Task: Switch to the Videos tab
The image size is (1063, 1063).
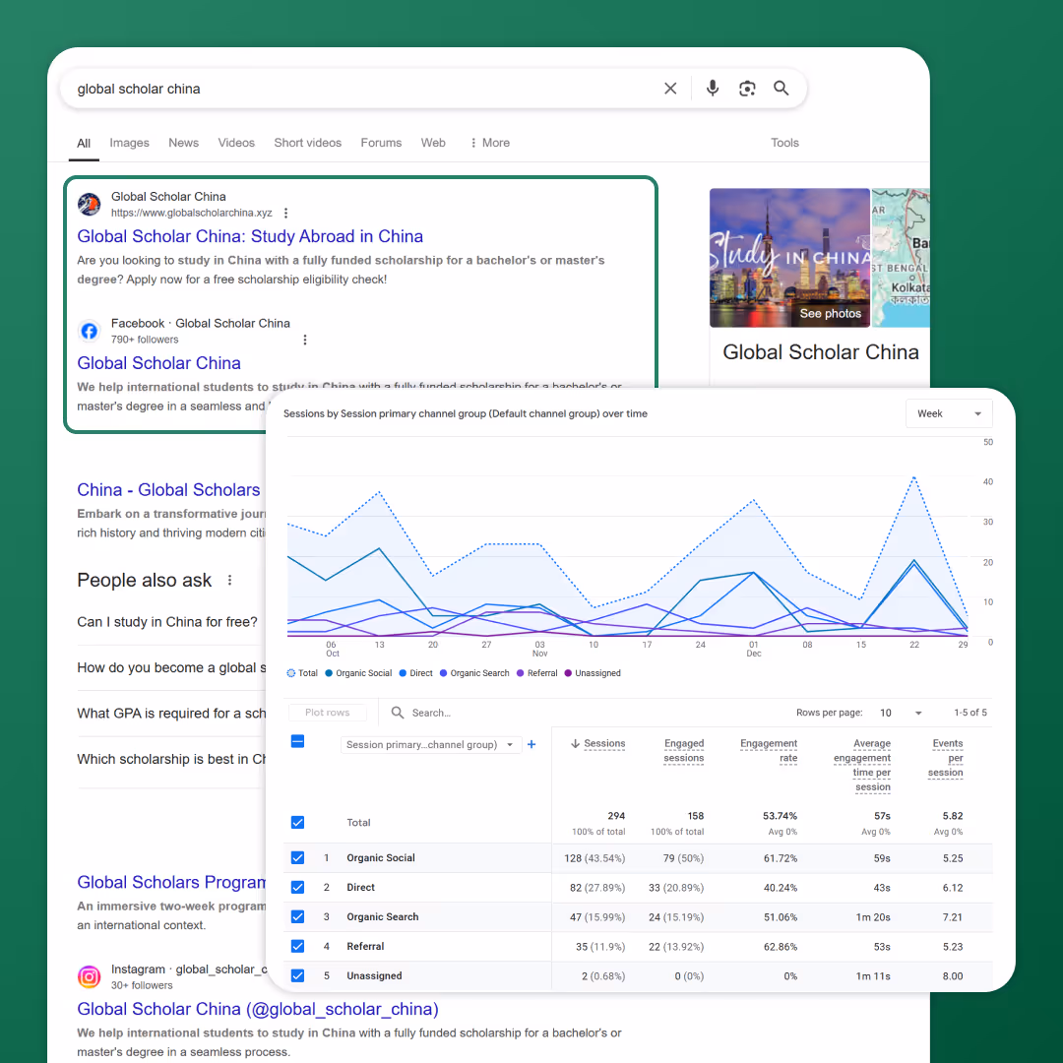Action: (236, 143)
